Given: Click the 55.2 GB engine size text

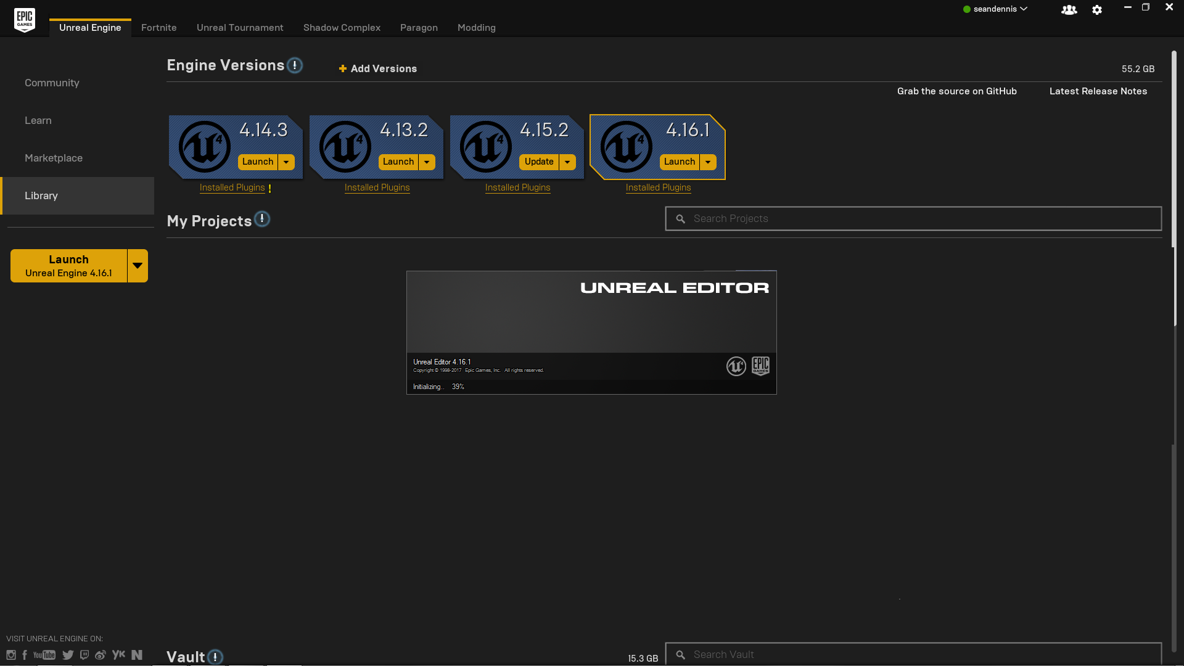Looking at the screenshot, I should (x=1138, y=69).
